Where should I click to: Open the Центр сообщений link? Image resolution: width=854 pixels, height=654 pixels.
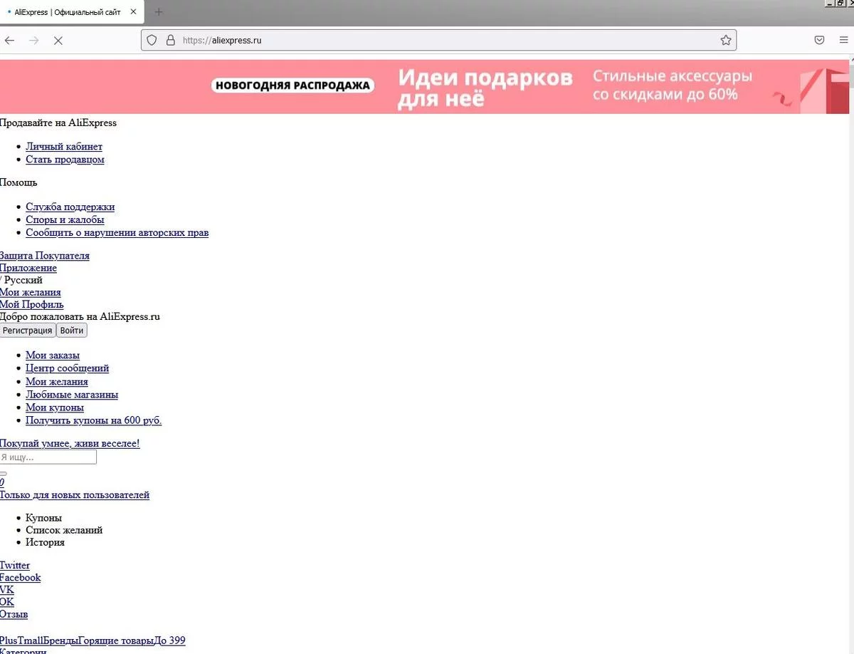(67, 368)
